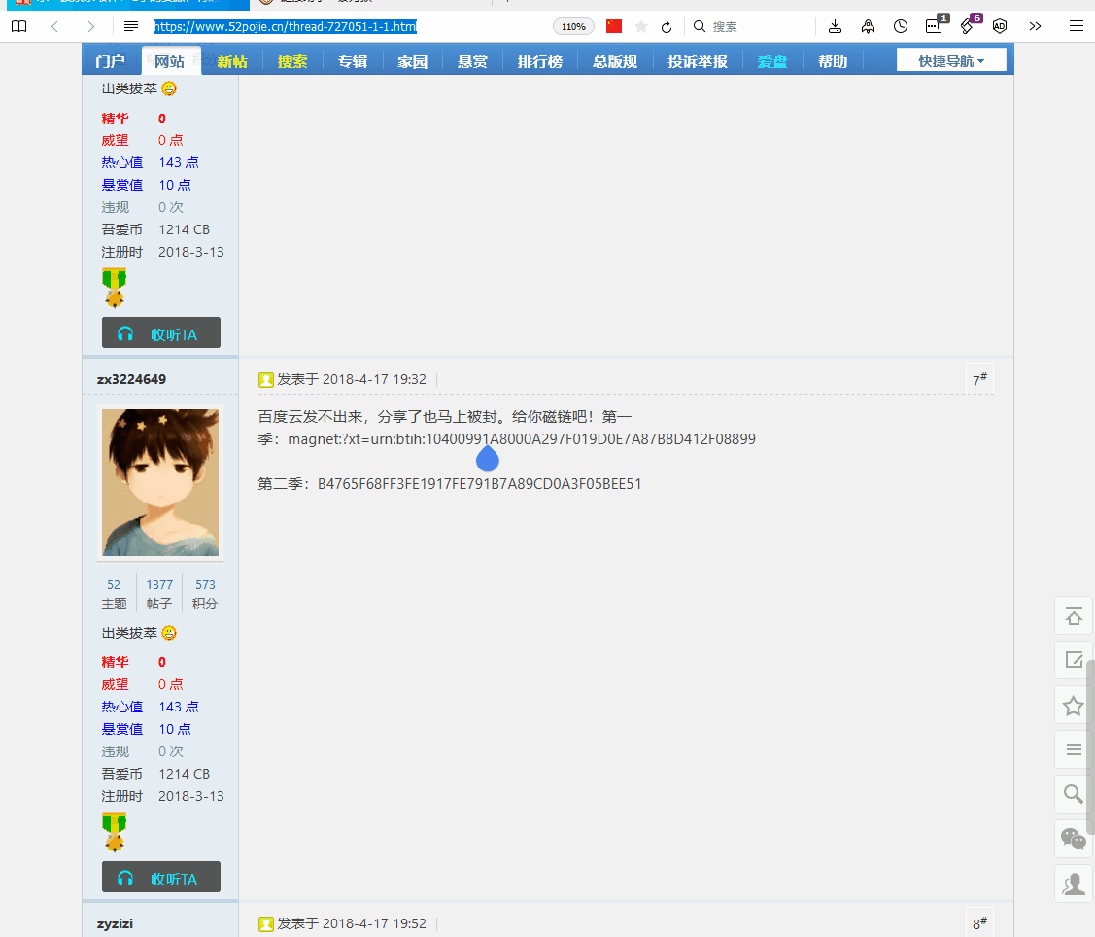
Task: Open the forum search magnifier icon
Action: coord(1073,794)
